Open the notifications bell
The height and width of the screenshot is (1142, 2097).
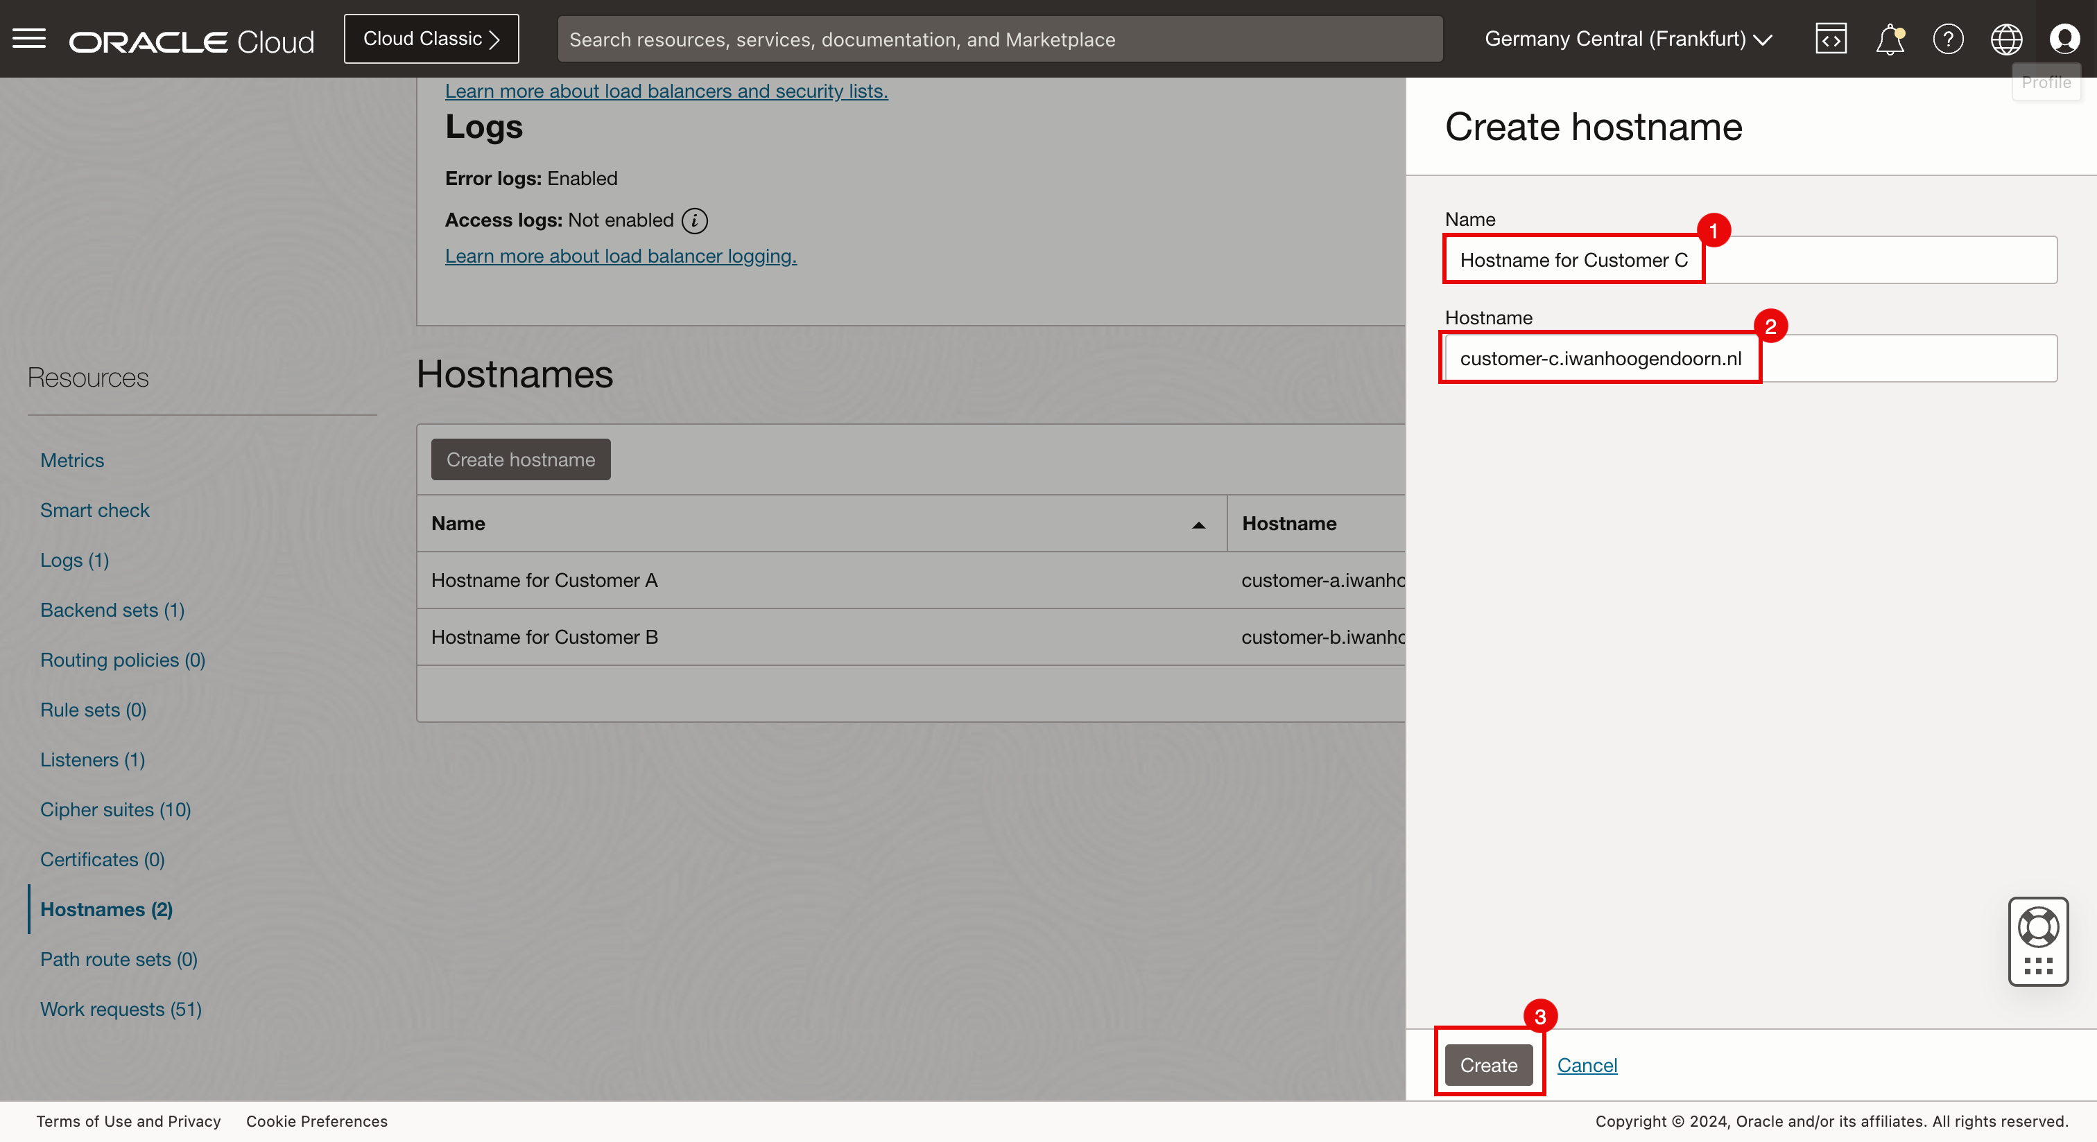[1890, 39]
